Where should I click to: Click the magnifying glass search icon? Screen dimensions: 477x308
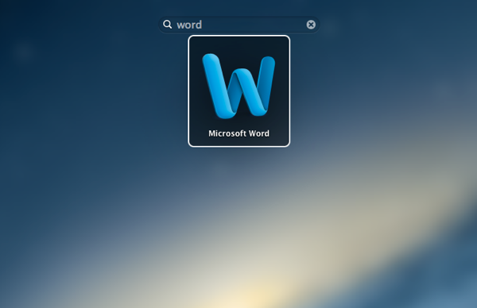[x=167, y=25]
